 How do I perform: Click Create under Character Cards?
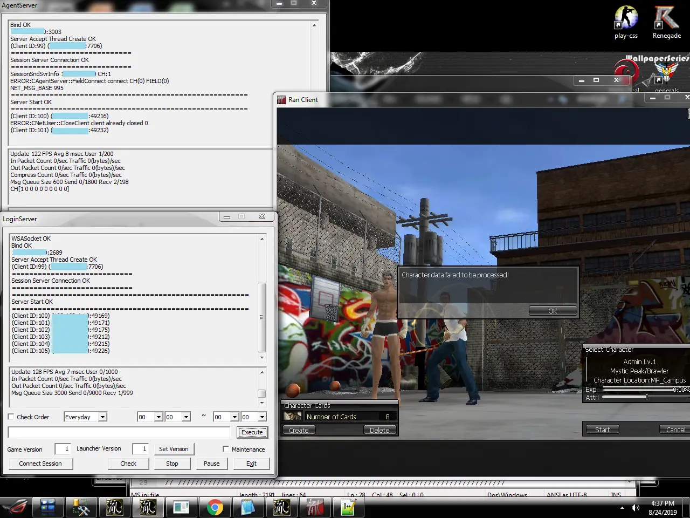pos(299,430)
